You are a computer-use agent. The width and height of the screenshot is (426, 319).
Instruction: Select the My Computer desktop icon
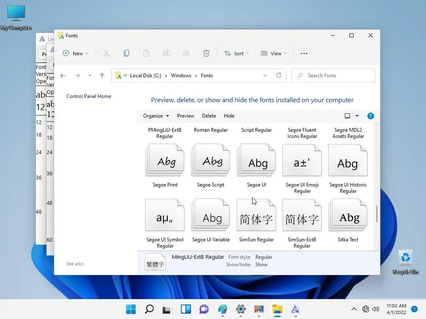click(16, 17)
